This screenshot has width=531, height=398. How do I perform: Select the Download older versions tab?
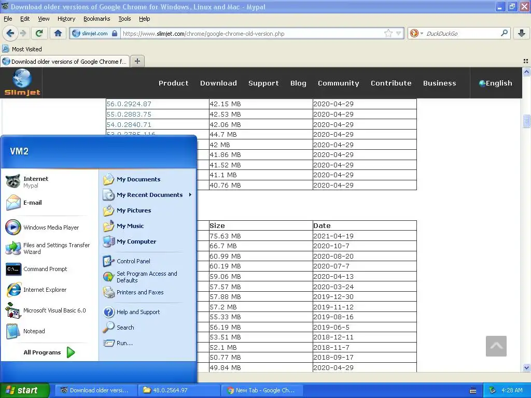[x=65, y=61]
